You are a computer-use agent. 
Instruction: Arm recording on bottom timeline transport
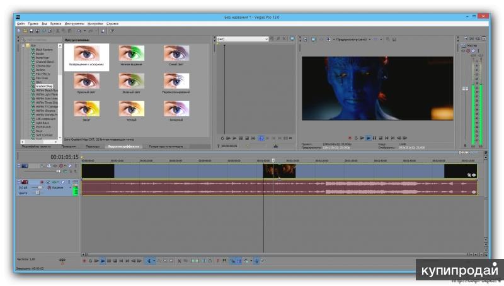[84, 261]
